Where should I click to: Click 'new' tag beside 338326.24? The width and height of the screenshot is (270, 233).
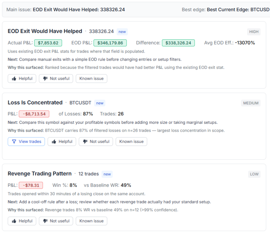point(122,32)
